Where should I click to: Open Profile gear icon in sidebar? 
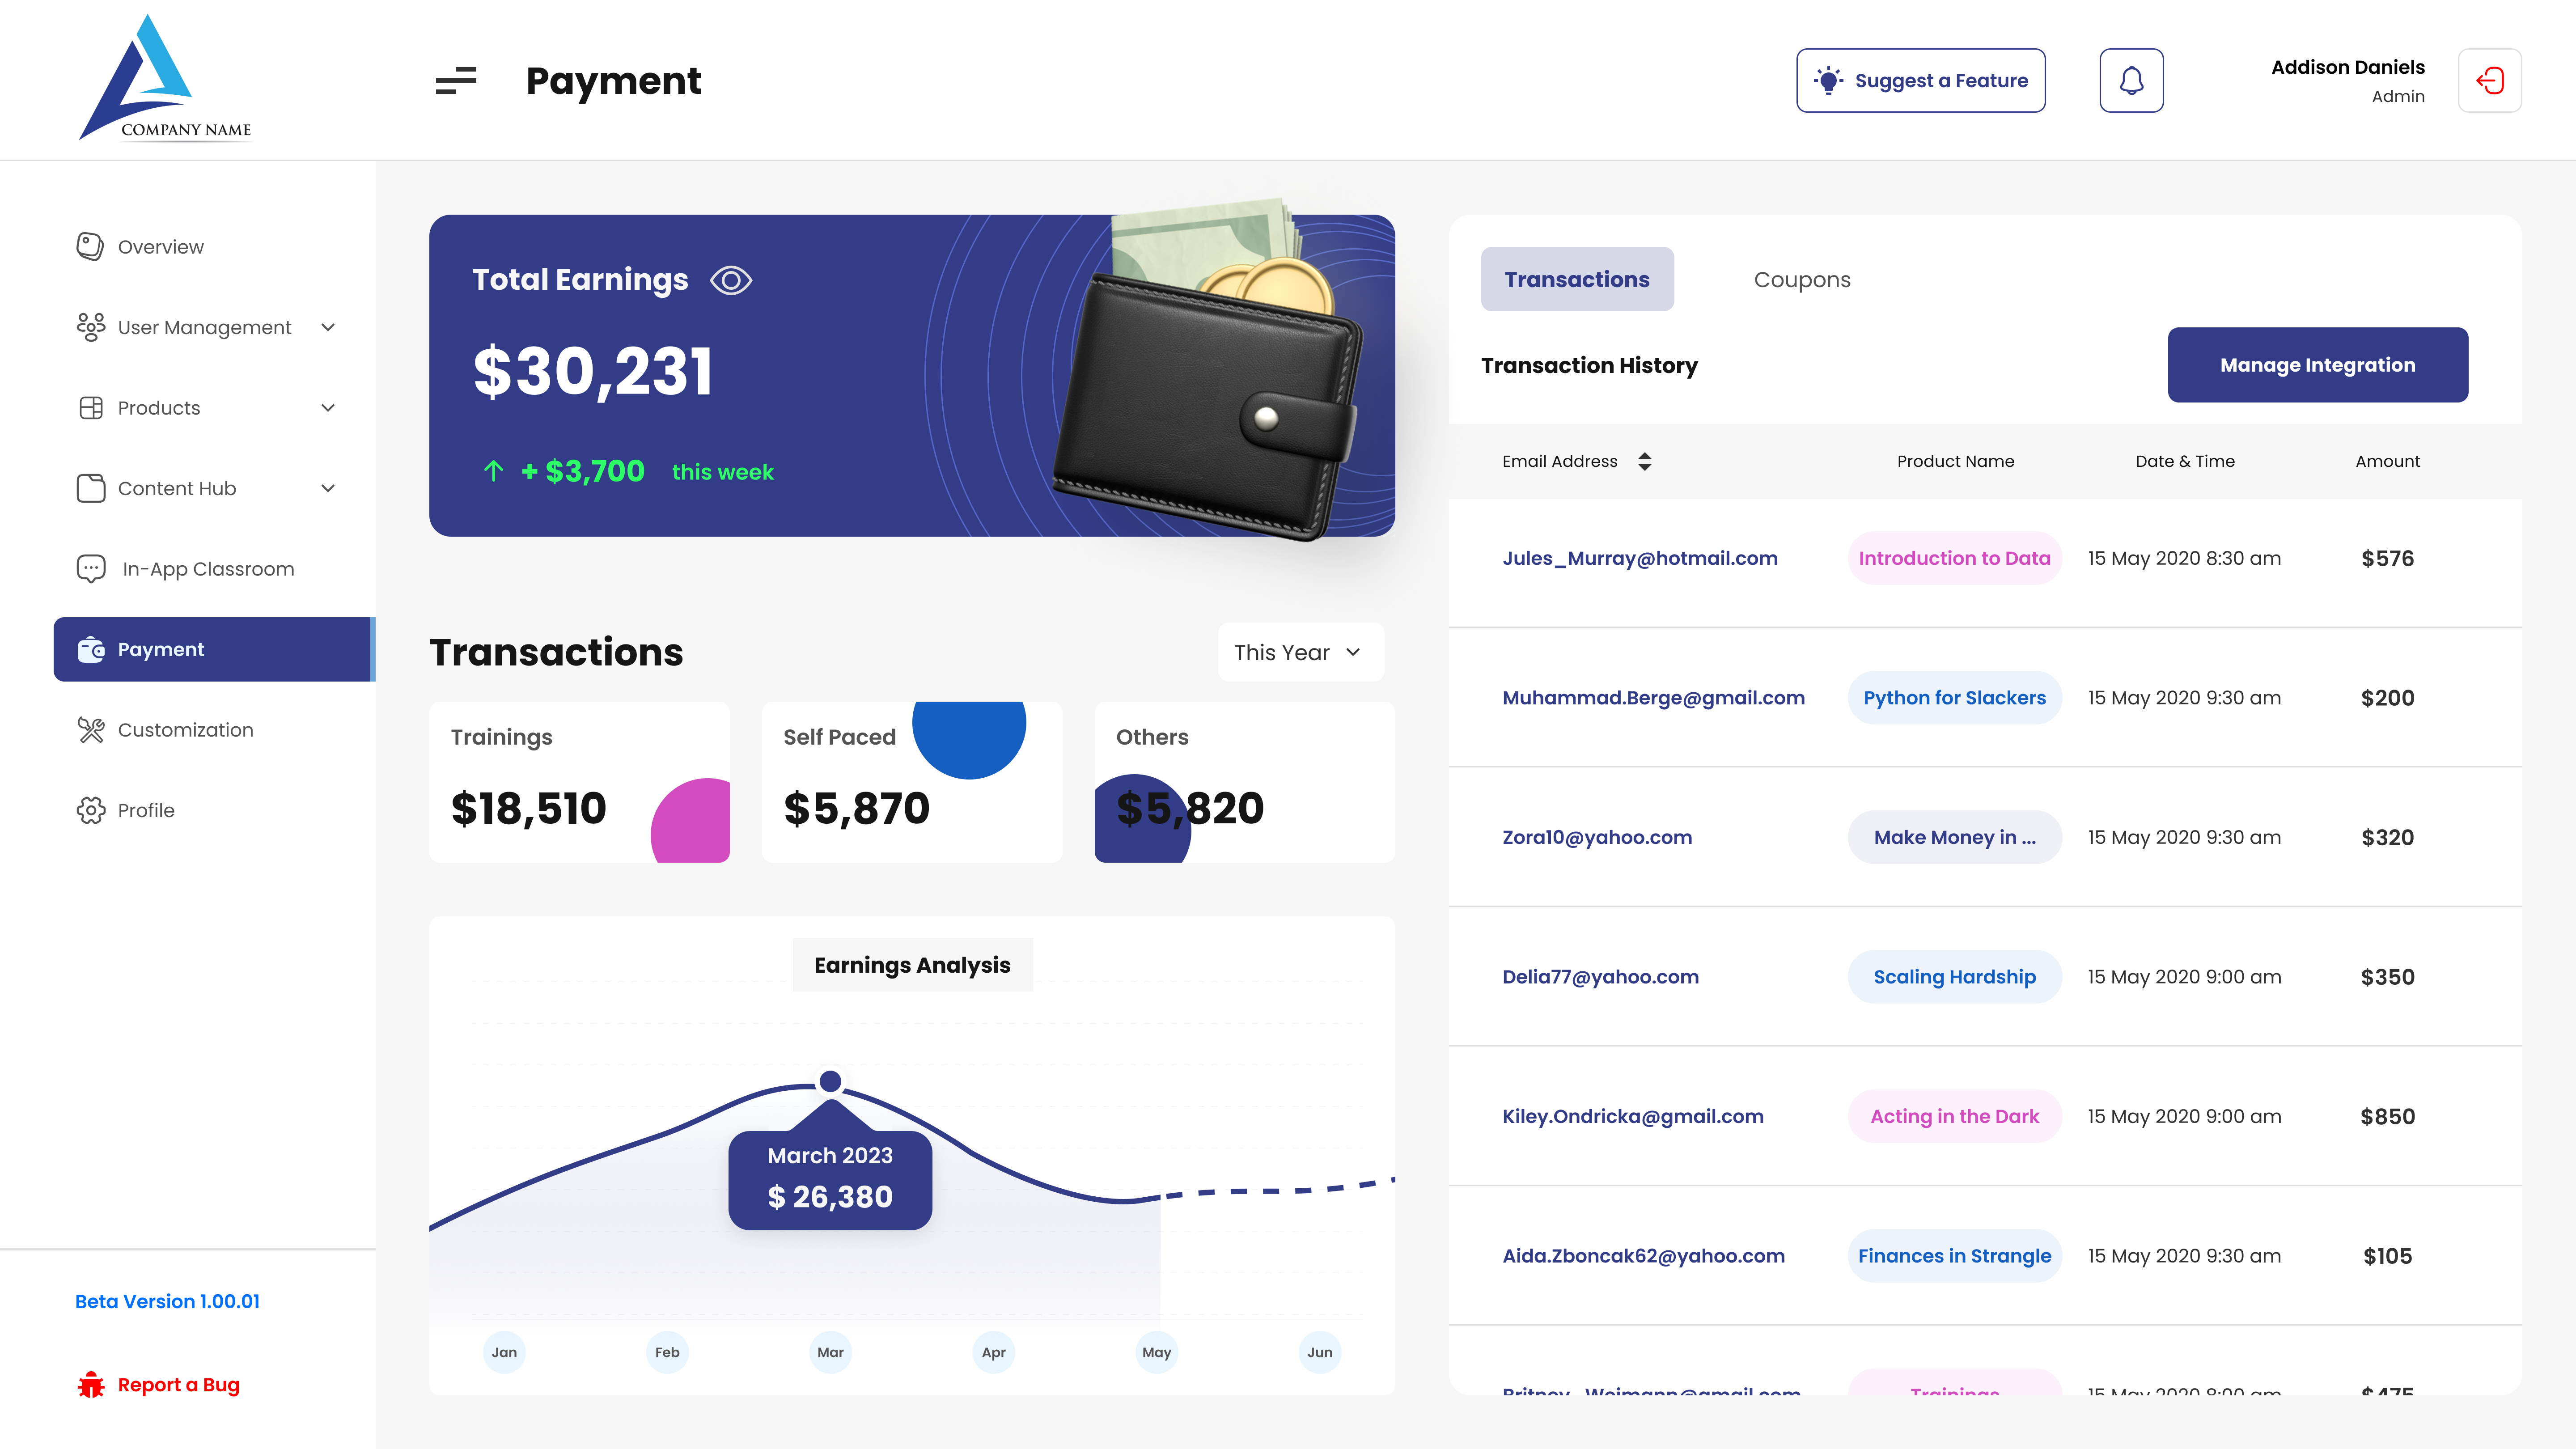click(x=90, y=810)
